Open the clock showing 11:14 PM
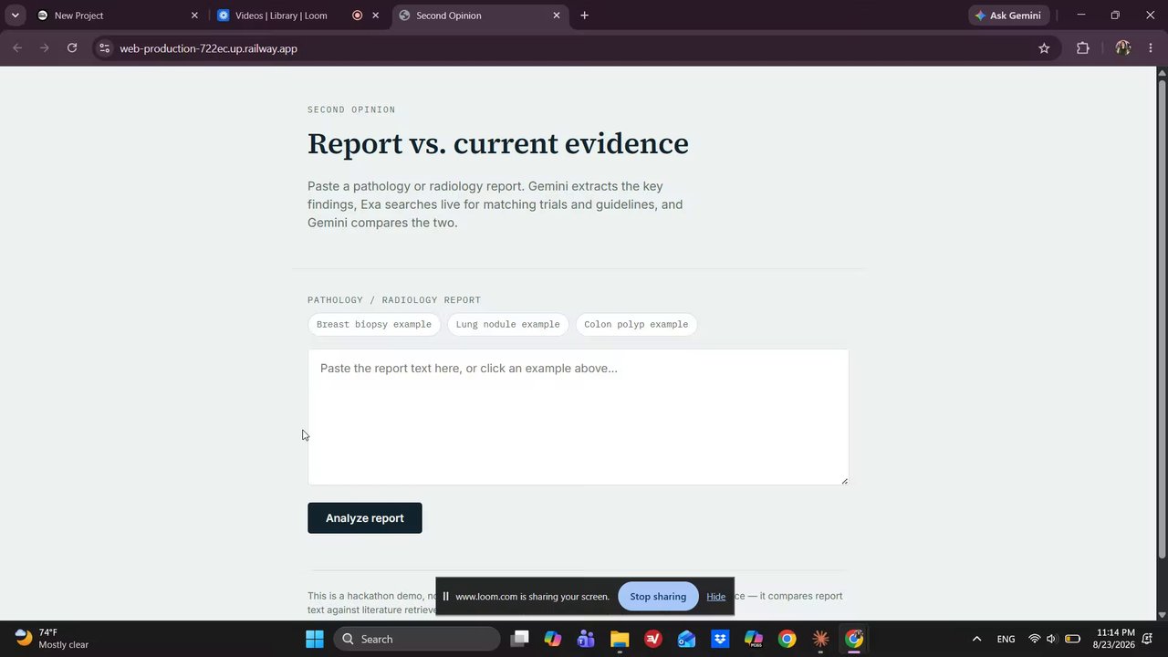This screenshot has height=657, width=1168. (x=1115, y=639)
